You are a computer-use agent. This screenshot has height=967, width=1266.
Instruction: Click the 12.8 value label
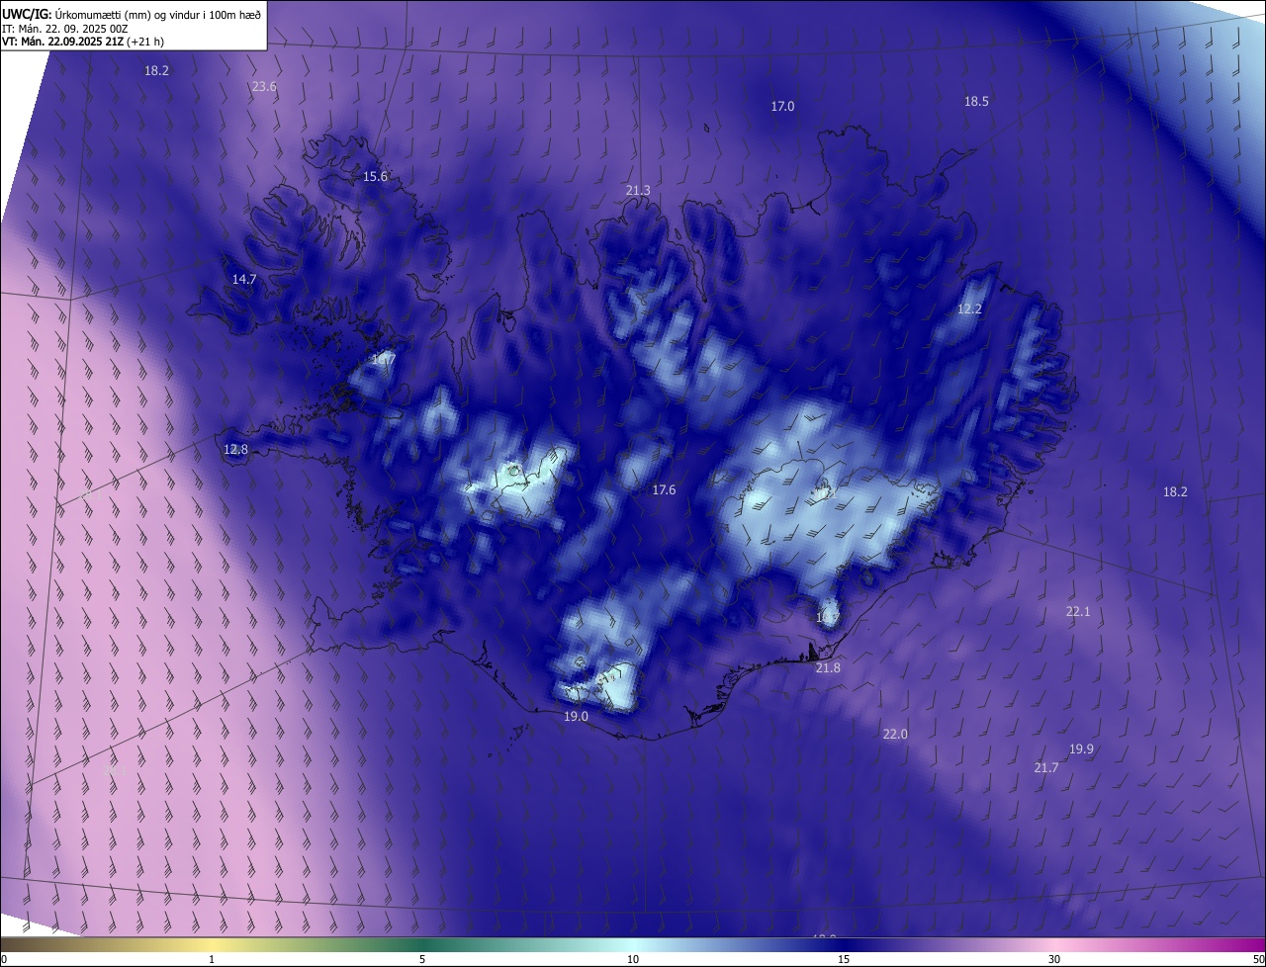(235, 450)
